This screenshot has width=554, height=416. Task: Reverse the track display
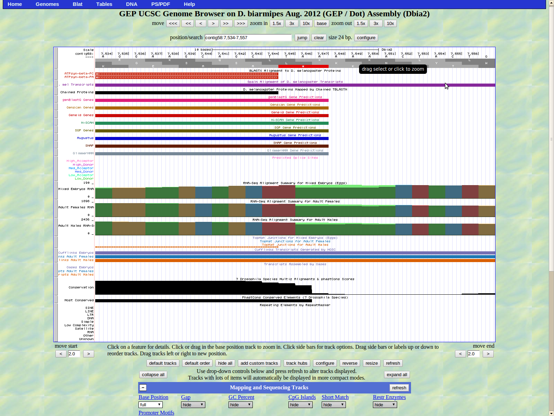(x=350, y=363)
